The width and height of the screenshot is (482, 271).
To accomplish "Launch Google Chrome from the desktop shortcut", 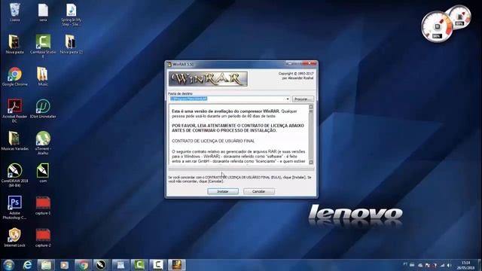I will (14, 77).
